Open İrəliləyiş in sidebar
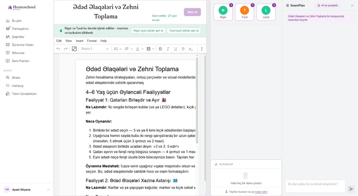Viewport: 358px width, 196px height. point(17,85)
